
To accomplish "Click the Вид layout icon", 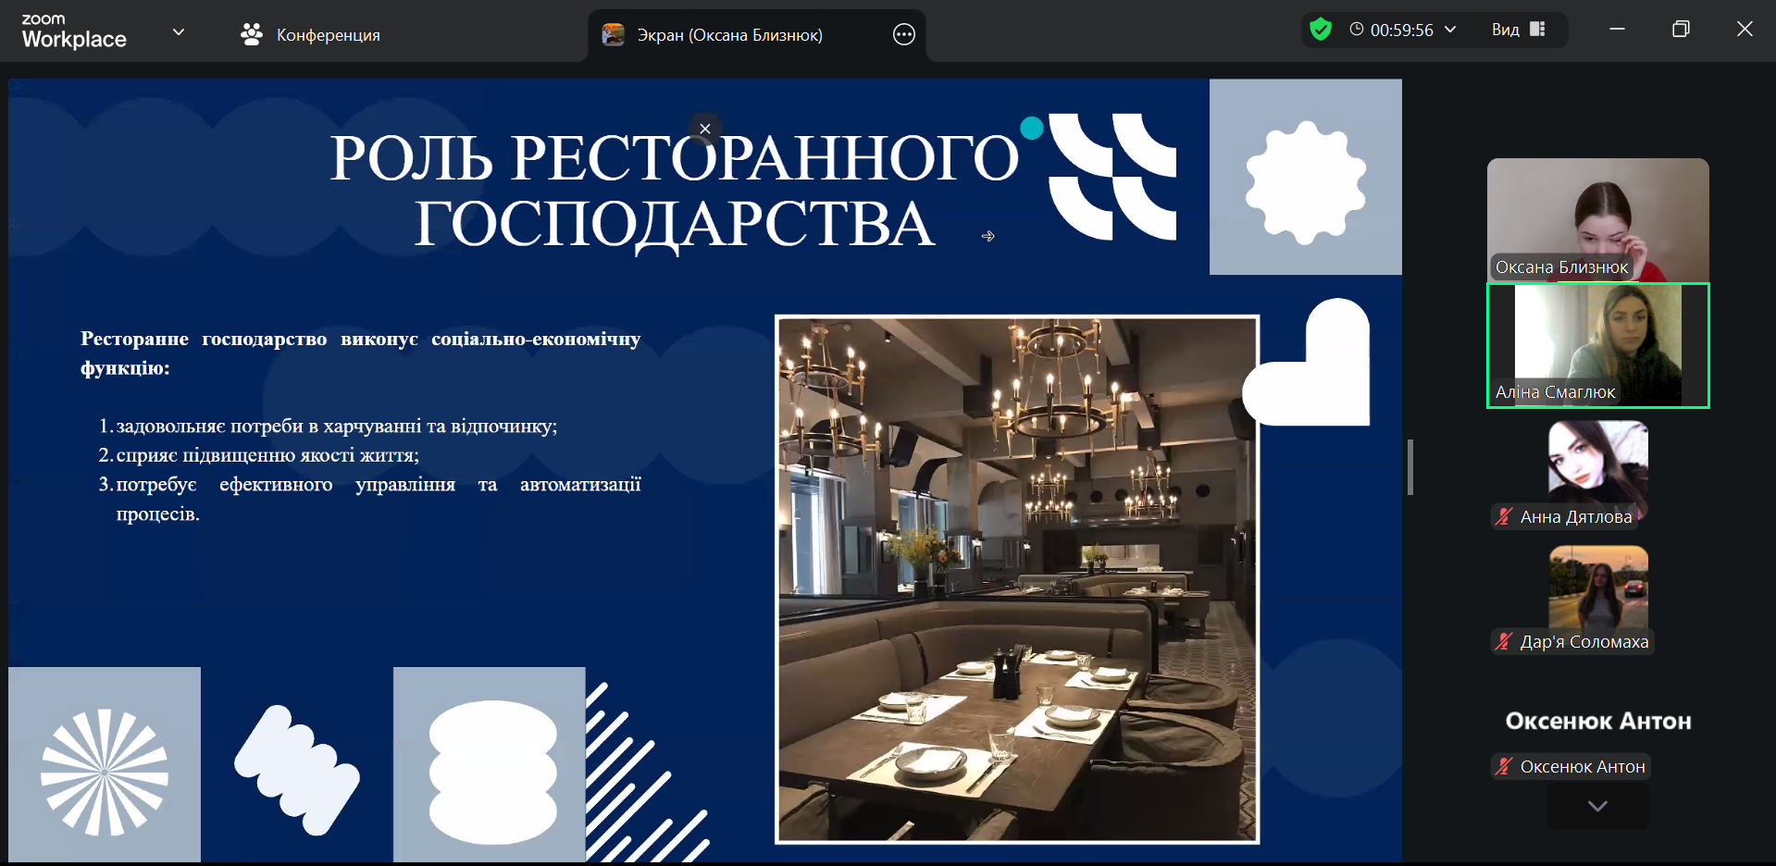I will [1537, 30].
